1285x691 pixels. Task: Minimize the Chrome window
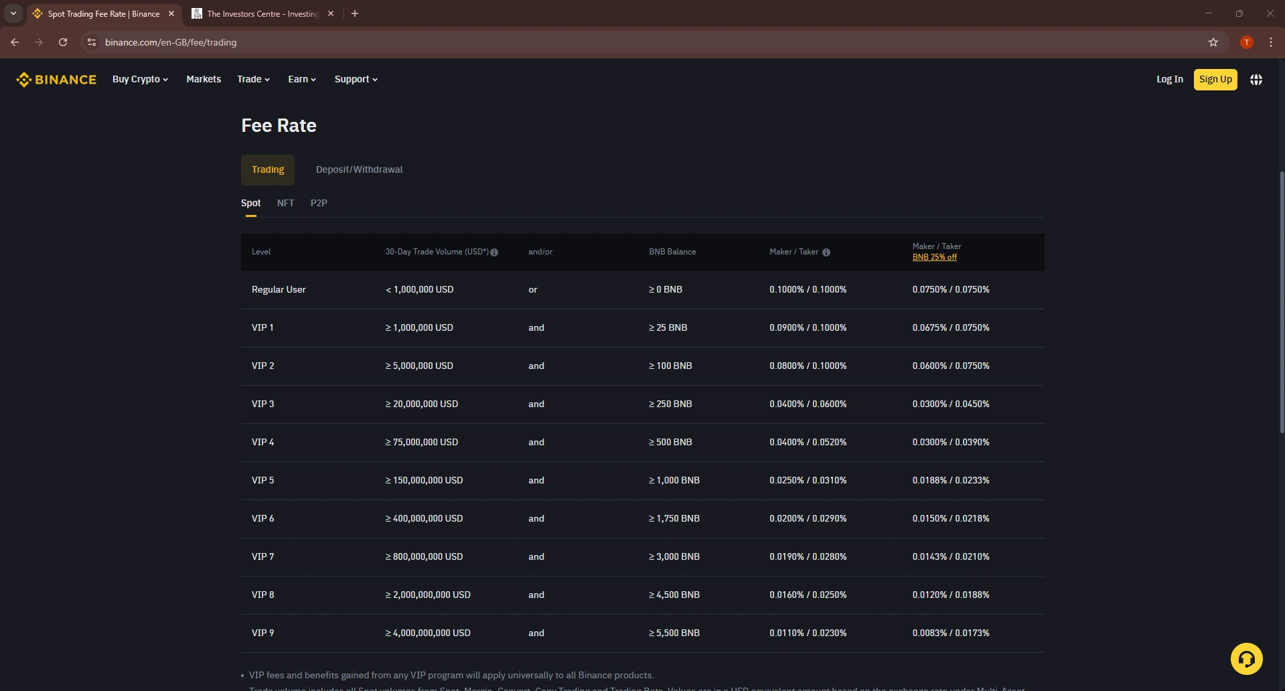1209,13
